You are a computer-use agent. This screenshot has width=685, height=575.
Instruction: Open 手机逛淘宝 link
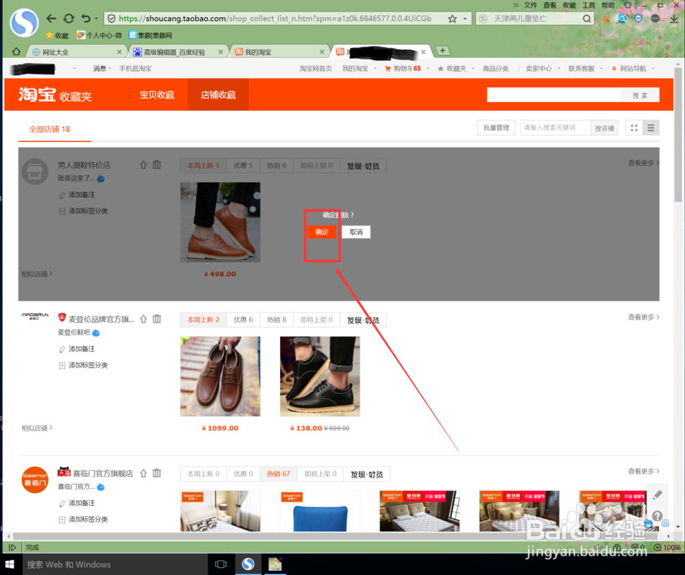(x=136, y=69)
